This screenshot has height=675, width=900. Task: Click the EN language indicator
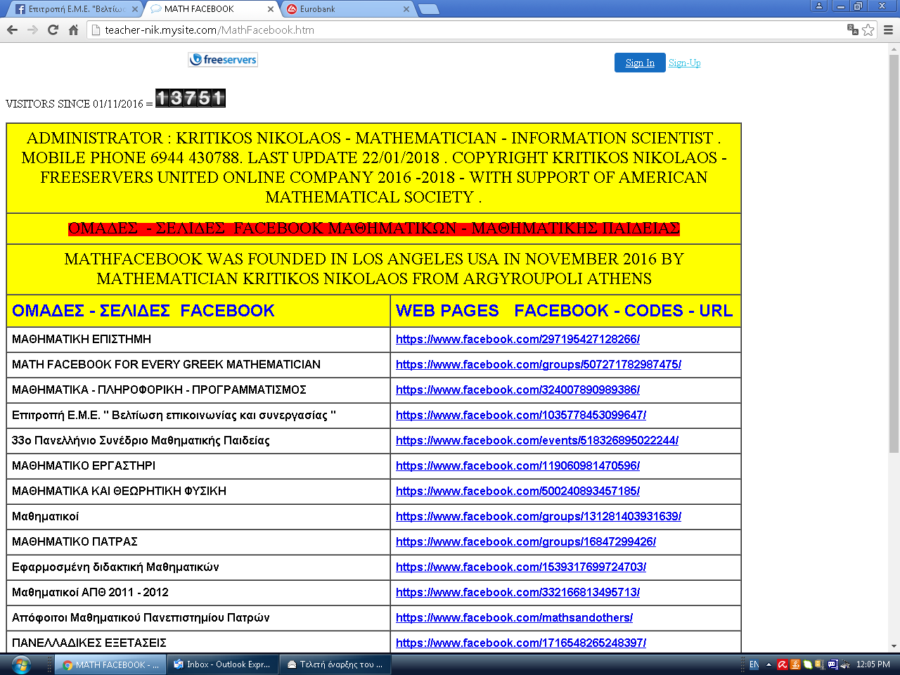(754, 664)
